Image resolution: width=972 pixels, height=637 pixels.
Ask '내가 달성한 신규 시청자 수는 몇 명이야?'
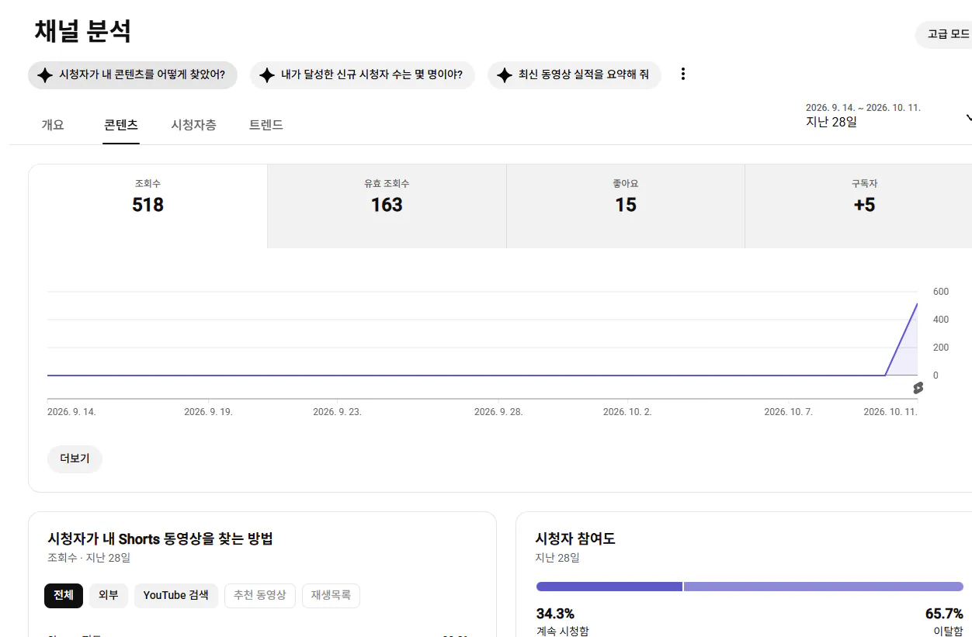pyautogui.click(x=363, y=75)
